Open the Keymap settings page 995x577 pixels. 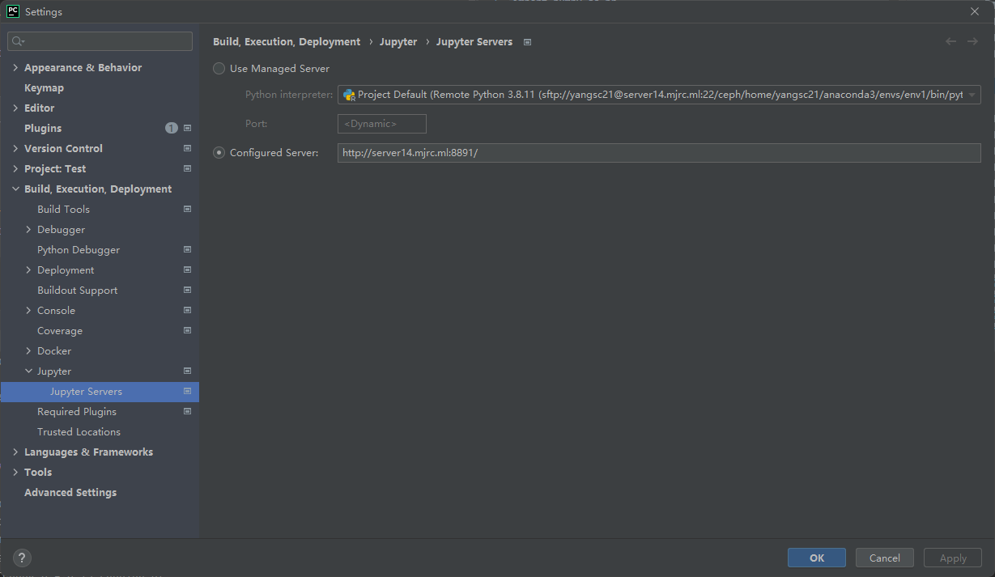pyautogui.click(x=44, y=87)
